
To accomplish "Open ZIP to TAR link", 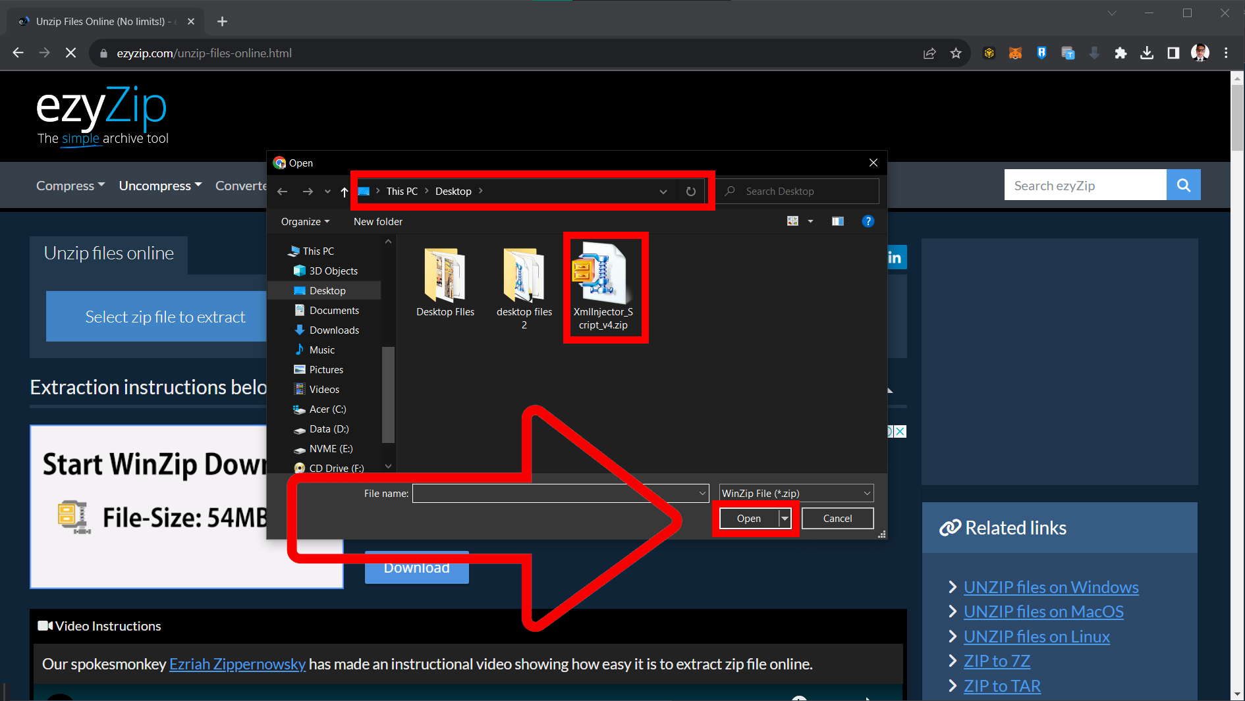I will pyautogui.click(x=1002, y=686).
